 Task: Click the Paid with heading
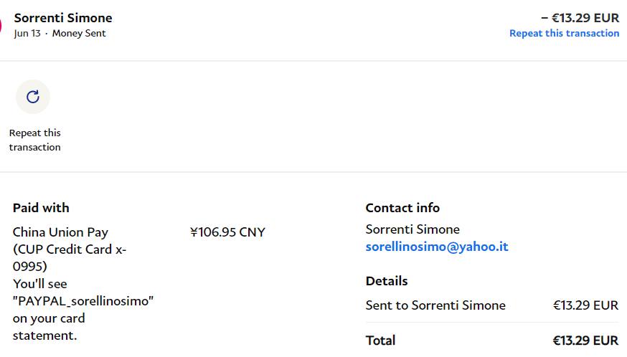(x=41, y=208)
